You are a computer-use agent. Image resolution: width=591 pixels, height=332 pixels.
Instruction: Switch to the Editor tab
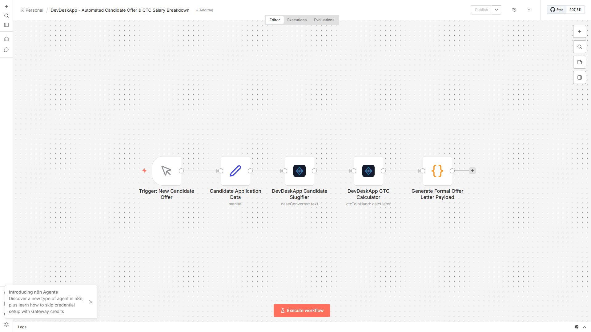(x=275, y=20)
